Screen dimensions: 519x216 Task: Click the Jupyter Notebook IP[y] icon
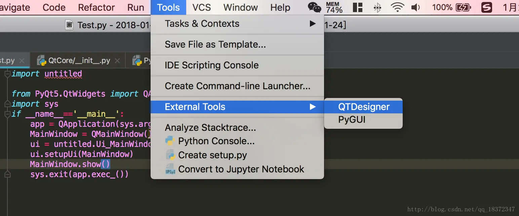[170, 169]
